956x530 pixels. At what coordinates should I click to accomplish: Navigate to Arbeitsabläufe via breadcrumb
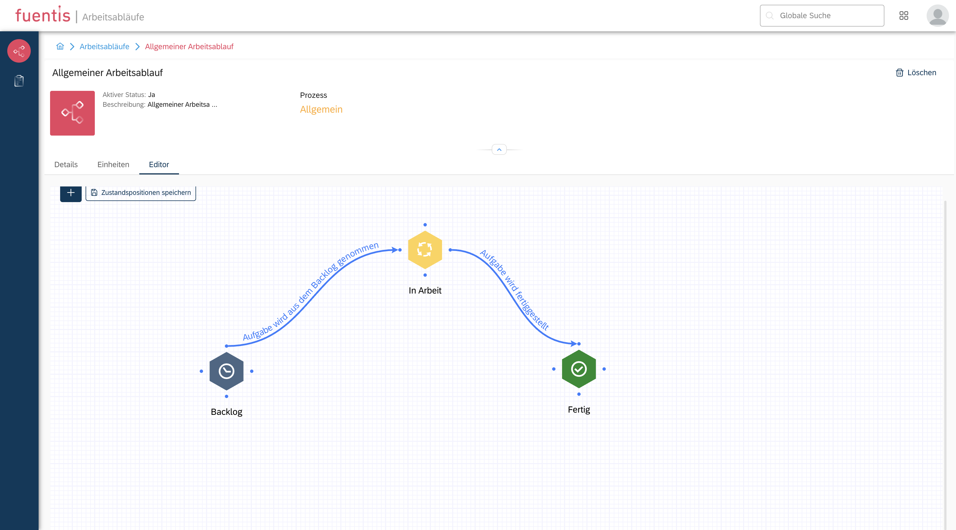tap(104, 46)
